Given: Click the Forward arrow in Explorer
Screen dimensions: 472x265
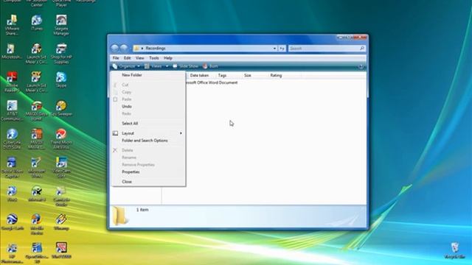Looking at the screenshot, I should [124, 48].
